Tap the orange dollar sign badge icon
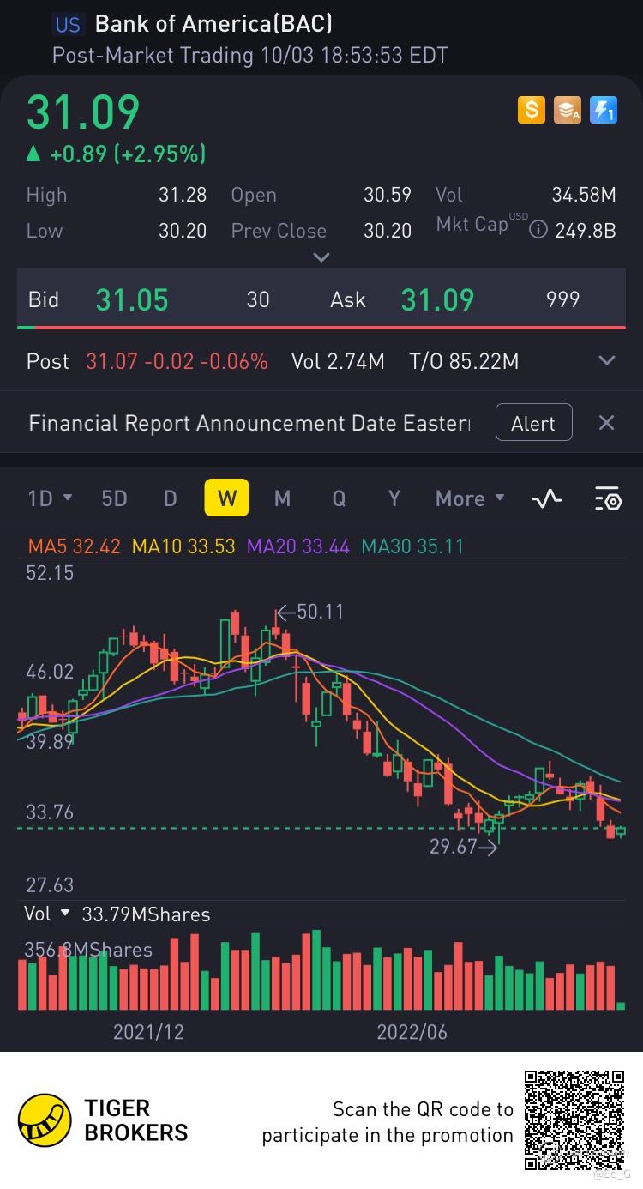The image size is (643, 1189). click(532, 110)
